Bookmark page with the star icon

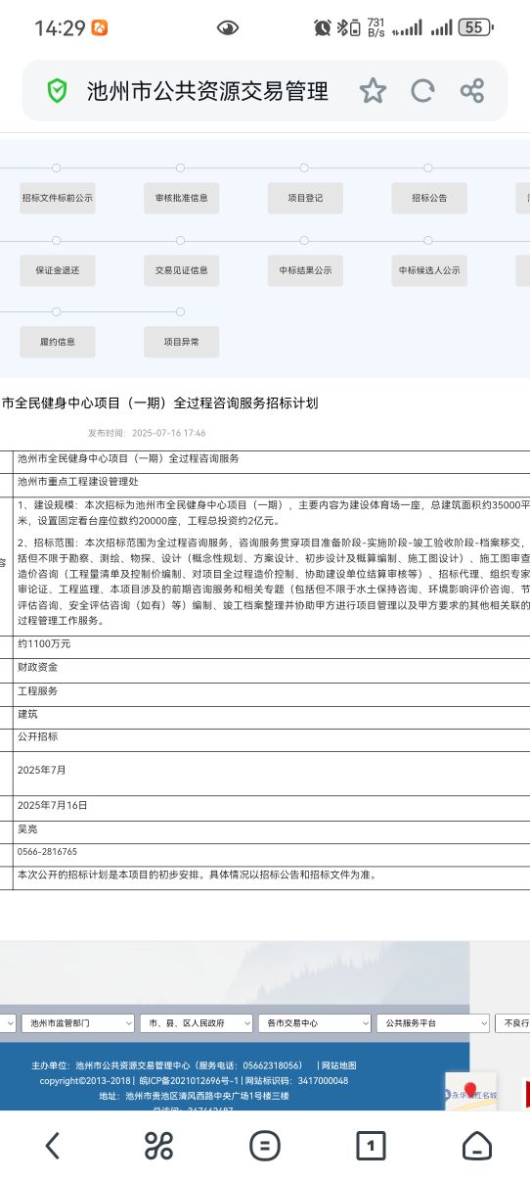tap(373, 91)
